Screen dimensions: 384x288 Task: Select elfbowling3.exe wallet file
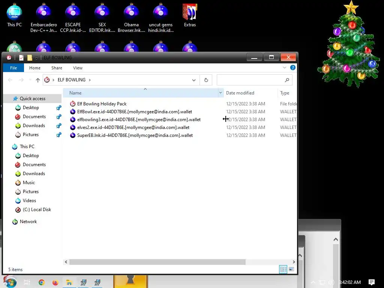pyautogui.click(x=139, y=120)
